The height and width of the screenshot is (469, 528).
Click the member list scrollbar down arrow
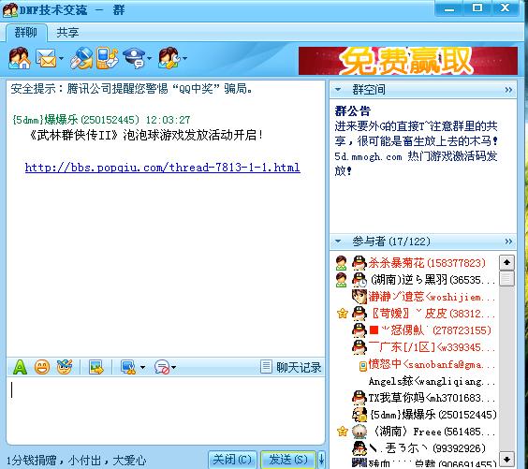pyautogui.click(x=506, y=458)
